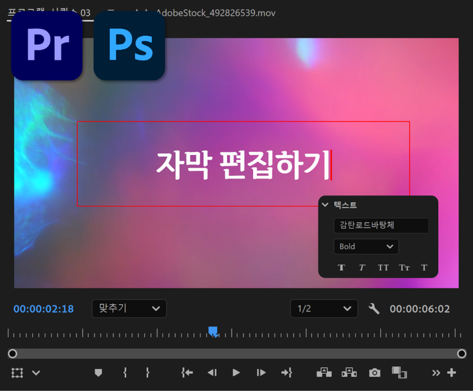
Task: Click the Lift button
Action: coord(324,373)
